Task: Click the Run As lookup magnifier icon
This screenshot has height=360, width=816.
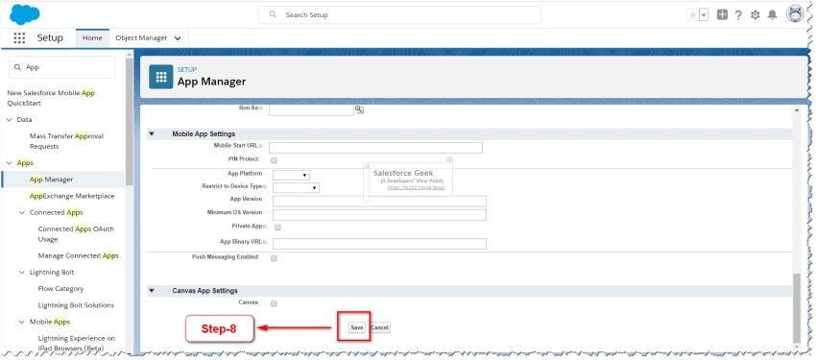Action: pyautogui.click(x=359, y=109)
